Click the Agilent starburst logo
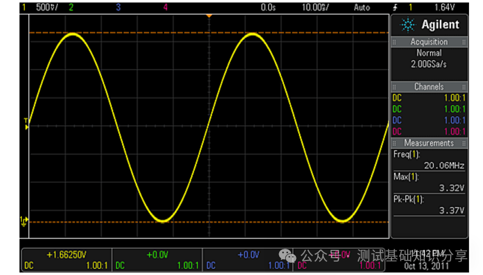Screen dimensions: 483x275 [408, 25]
